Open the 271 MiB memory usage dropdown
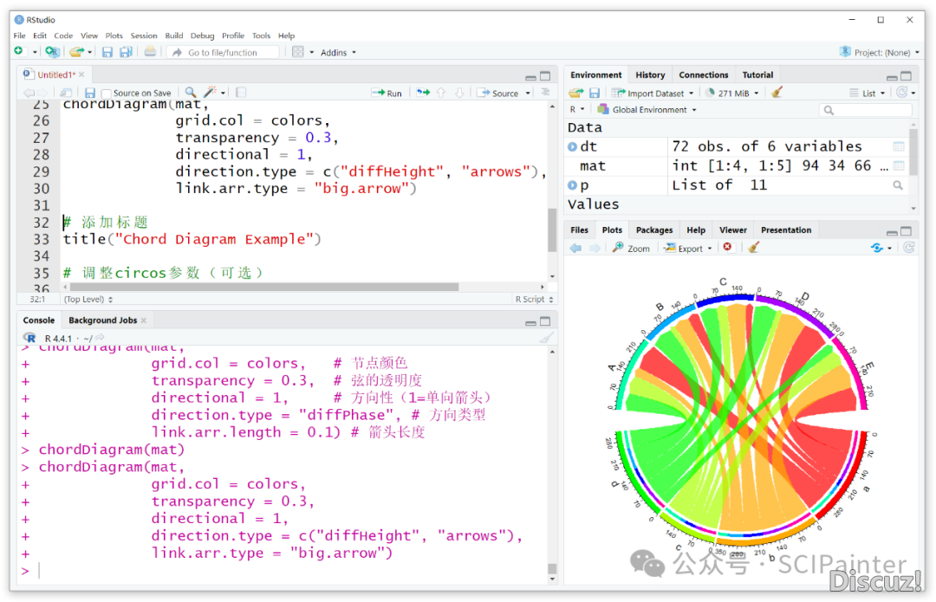 click(x=731, y=93)
